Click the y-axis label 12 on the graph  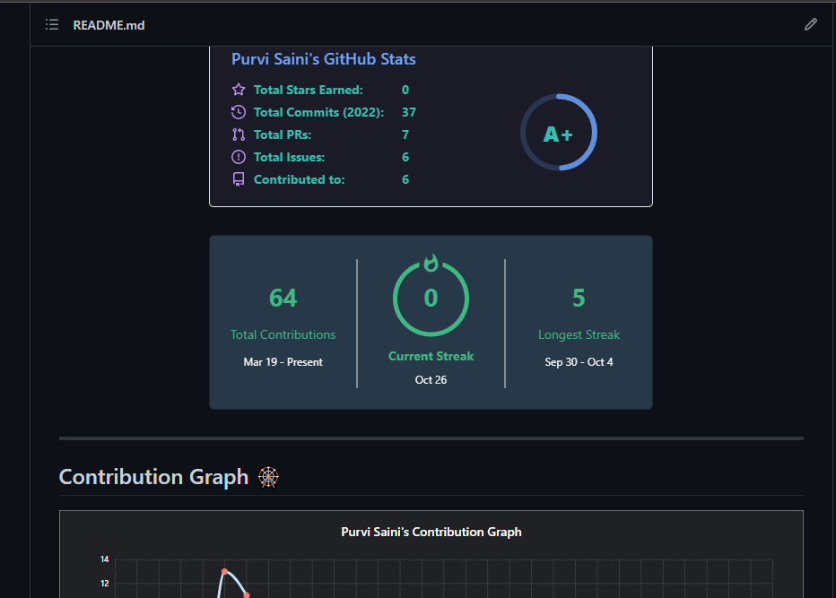(104, 583)
